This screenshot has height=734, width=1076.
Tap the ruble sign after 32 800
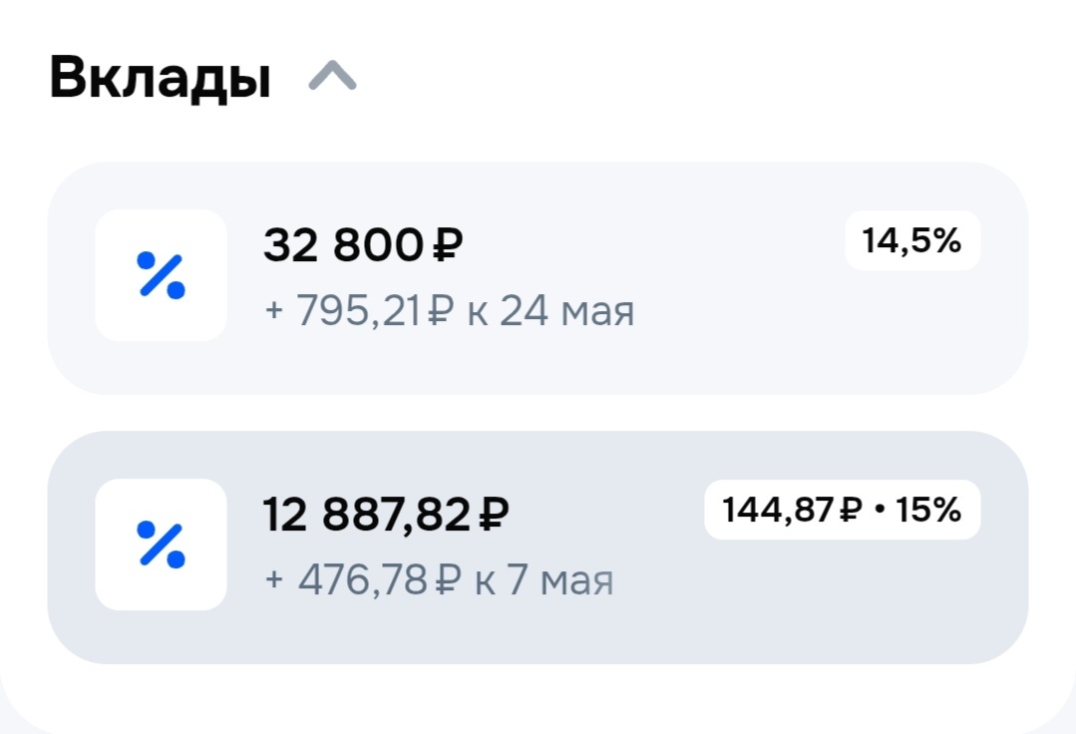(x=446, y=245)
